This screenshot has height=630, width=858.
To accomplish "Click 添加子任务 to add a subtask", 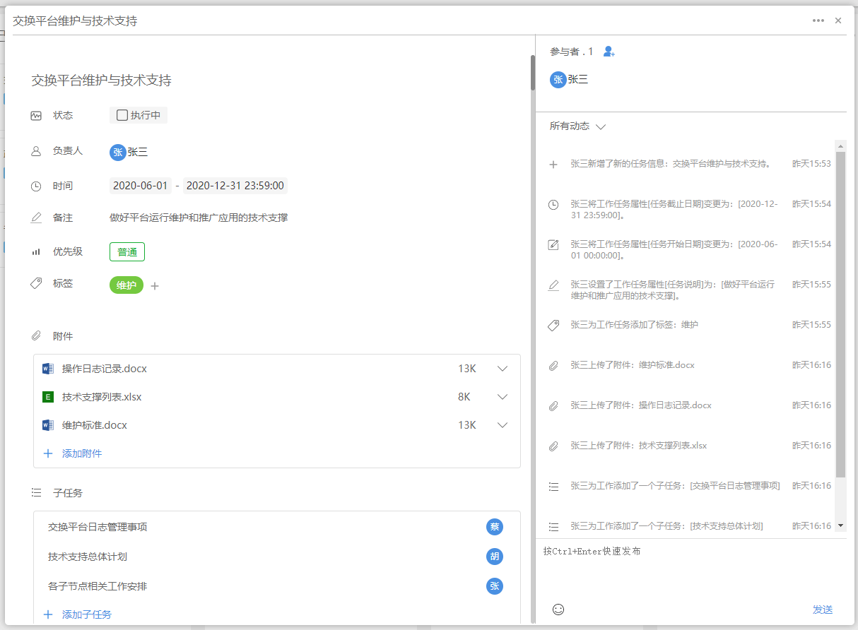I will click(86, 614).
